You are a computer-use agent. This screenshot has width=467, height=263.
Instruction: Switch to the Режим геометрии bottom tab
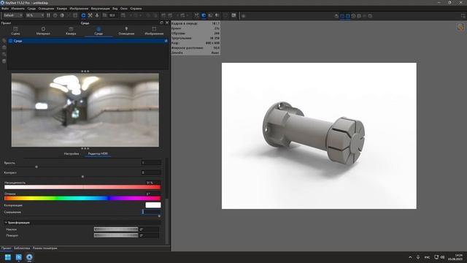click(x=45, y=248)
